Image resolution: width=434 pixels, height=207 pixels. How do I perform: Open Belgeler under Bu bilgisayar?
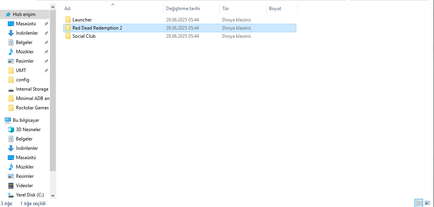(24, 139)
